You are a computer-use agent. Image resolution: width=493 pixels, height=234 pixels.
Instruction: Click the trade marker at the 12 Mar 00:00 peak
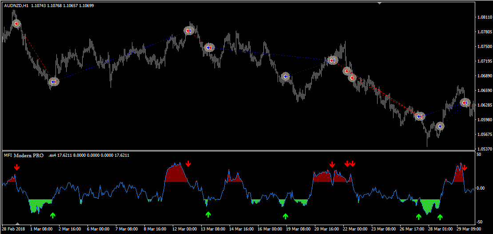[188, 31]
